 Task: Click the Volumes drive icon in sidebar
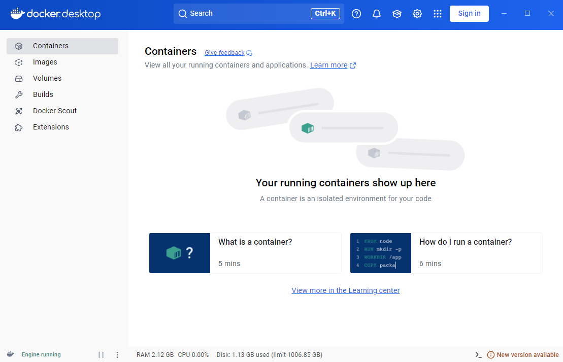19,78
